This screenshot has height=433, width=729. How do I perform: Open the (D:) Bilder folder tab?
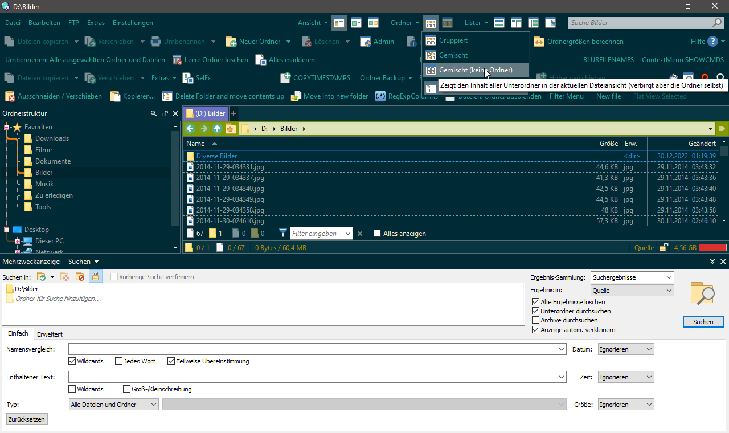coord(206,113)
